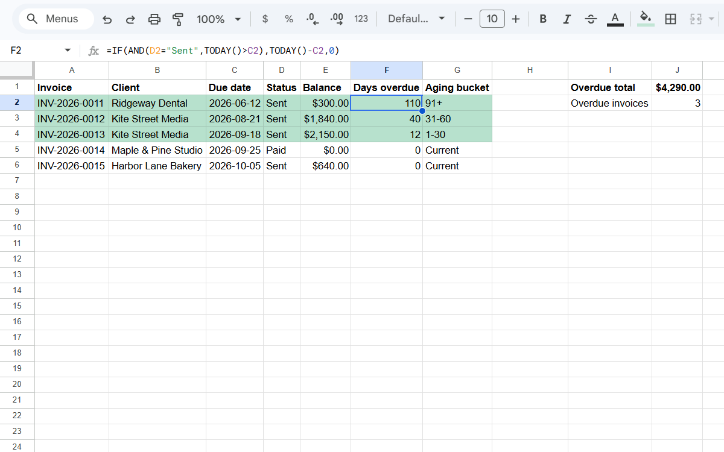Click the Aging bucket header cell
Image resolution: width=724 pixels, height=452 pixels.
point(457,87)
